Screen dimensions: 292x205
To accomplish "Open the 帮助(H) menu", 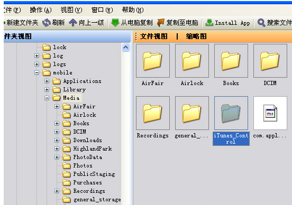I will coord(133,10).
